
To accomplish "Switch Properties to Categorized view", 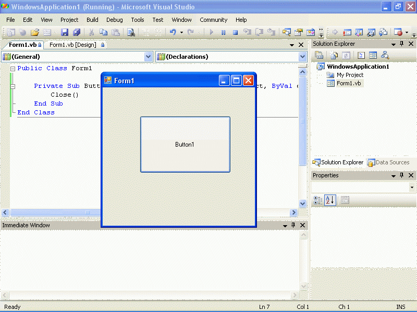I will (x=318, y=200).
